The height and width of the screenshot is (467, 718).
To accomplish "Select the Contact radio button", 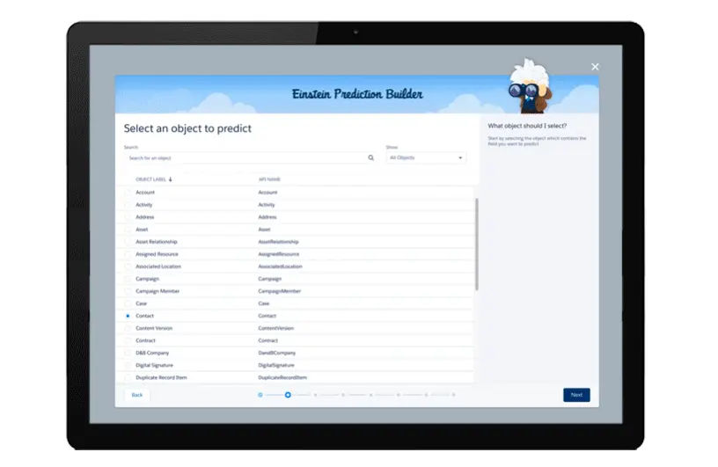I will [128, 316].
